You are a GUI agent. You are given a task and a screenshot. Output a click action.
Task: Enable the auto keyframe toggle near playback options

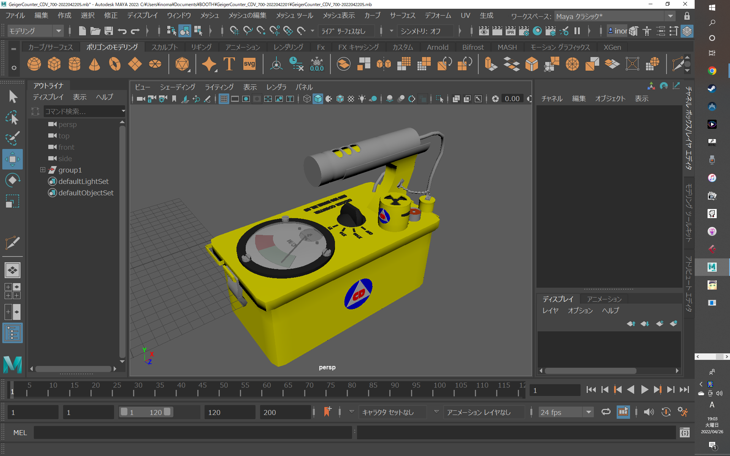tap(666, 412)
